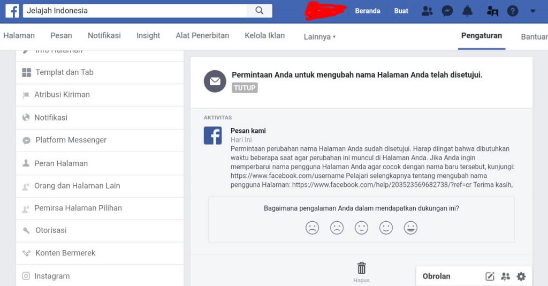Open Otorisasi settings

coord(100,230)
